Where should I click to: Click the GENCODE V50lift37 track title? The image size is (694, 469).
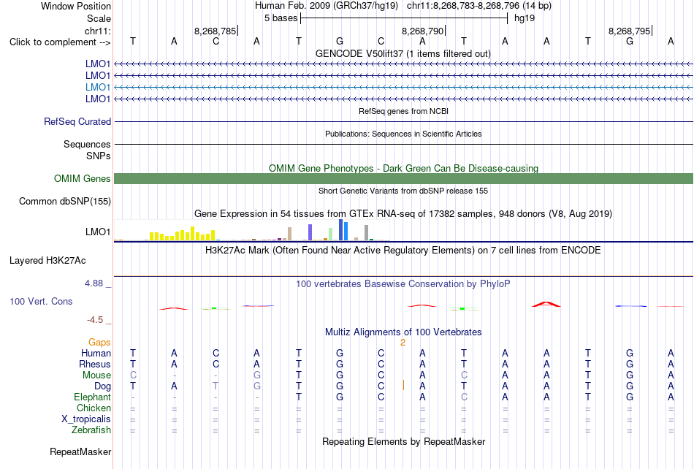tap(403, 53)
